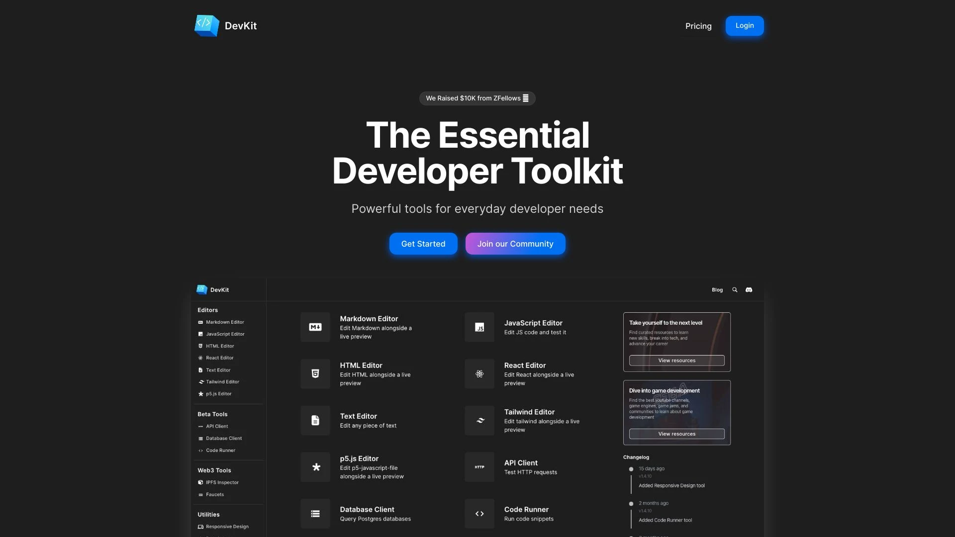
Task: Open the Markdown Editor icon in the tools grid
Action: [315, 327]
